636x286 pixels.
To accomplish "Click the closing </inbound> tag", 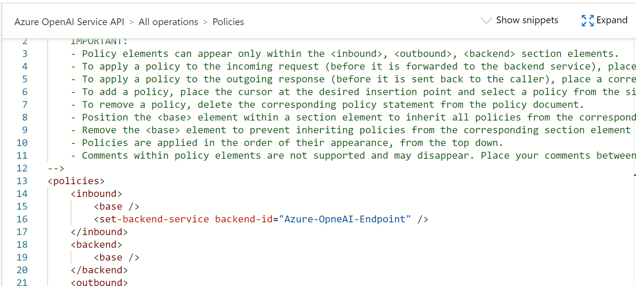I will pyautogui.click(x=99, y=232).
